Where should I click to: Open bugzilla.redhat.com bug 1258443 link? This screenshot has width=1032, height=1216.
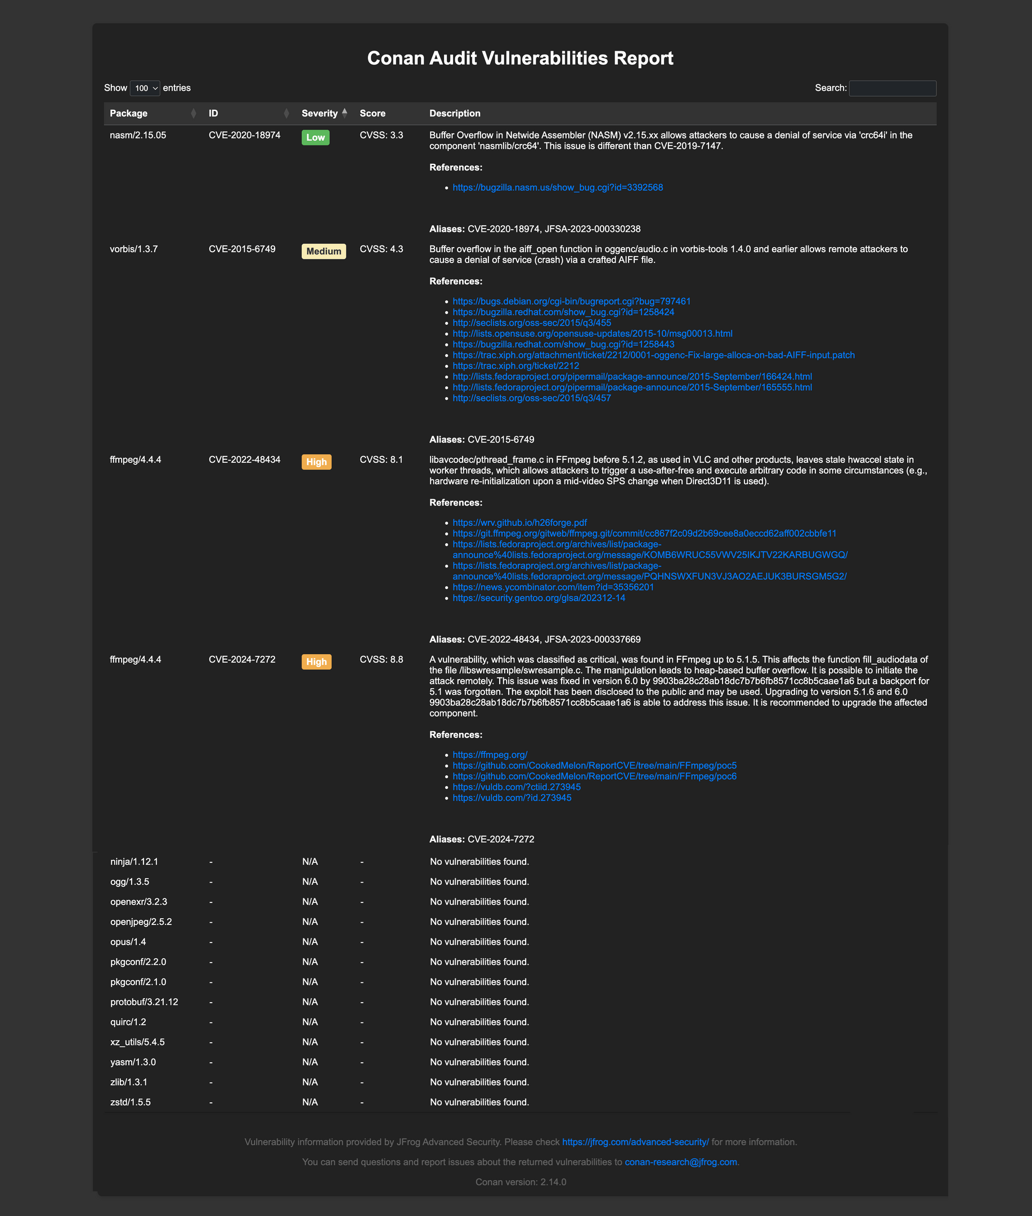pos(563,345)
